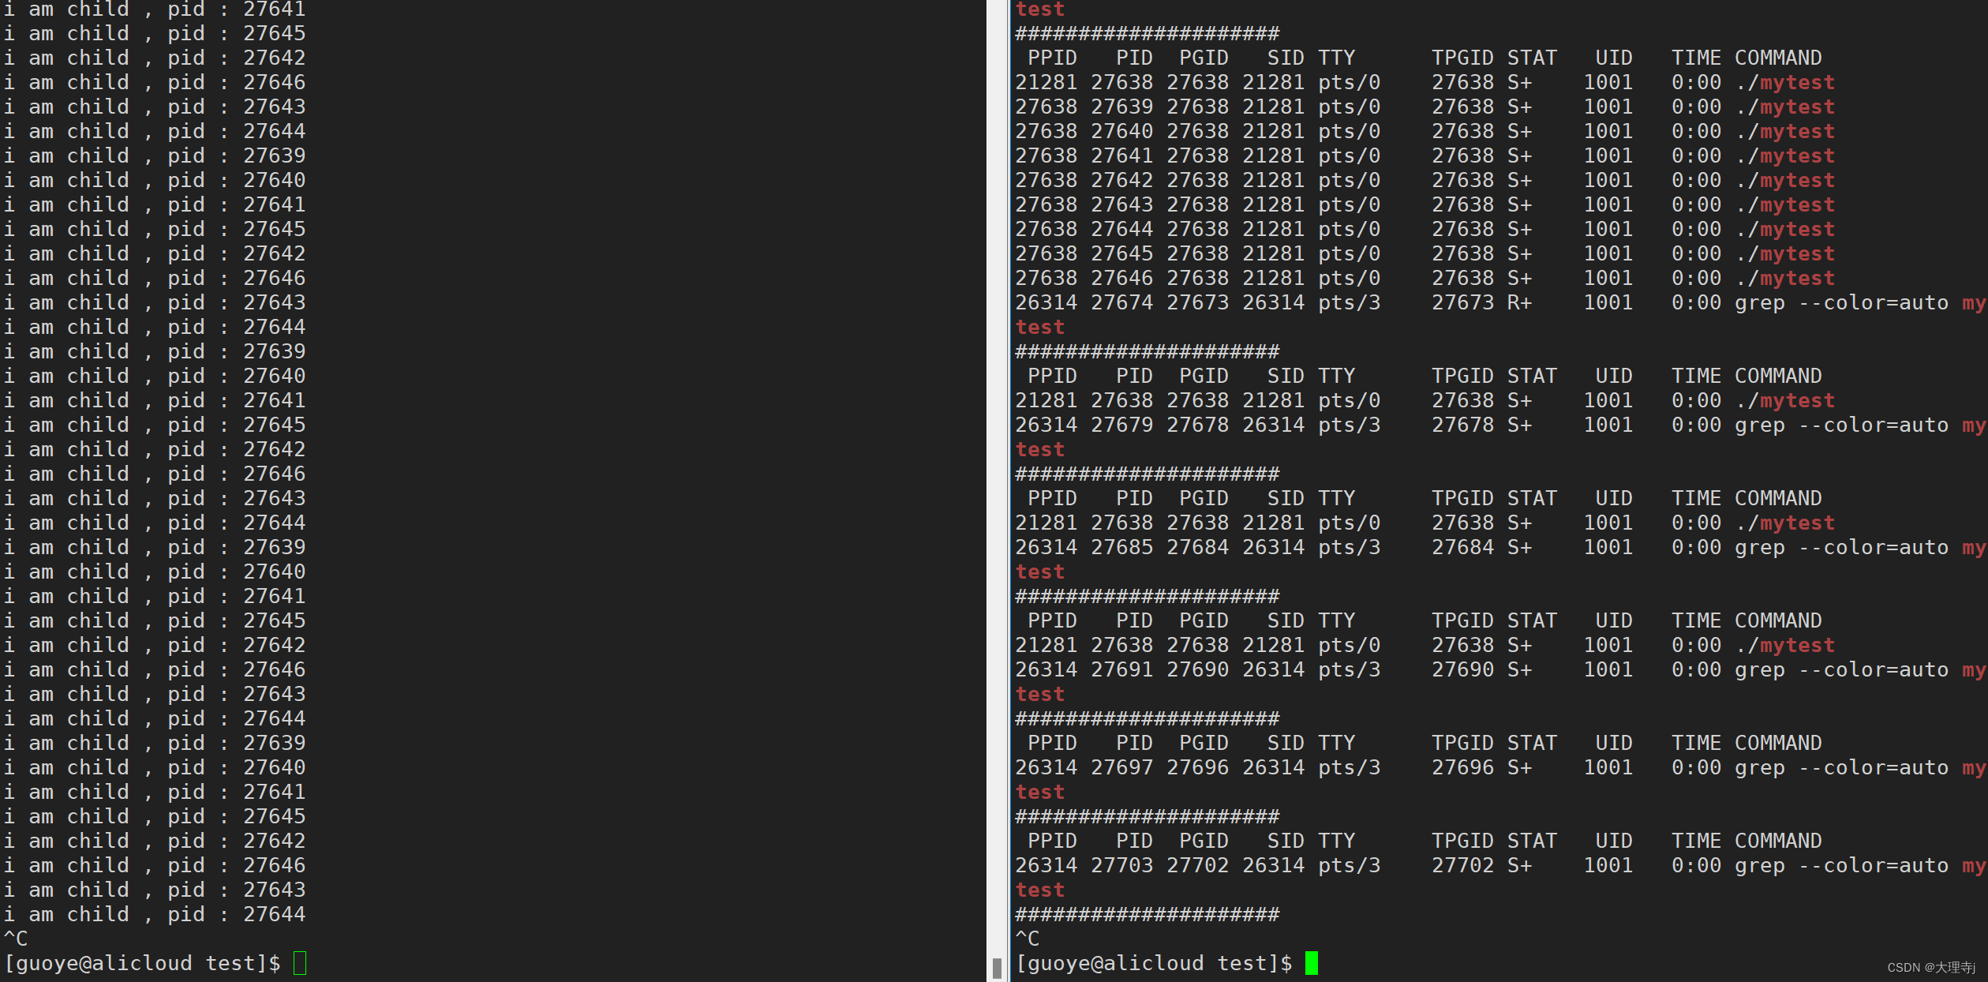Click the ^C line in left terminal
The image size is (1988, 982).
pyautogui.click(x=16, y=939)
